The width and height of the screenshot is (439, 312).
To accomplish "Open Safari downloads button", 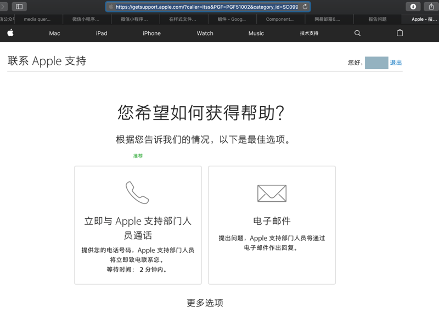I will (x=413, y=7).
